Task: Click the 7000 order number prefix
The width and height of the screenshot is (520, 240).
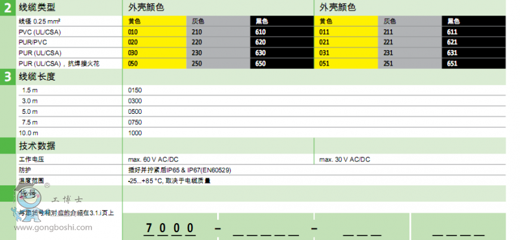Action: [x=170, y=228]
